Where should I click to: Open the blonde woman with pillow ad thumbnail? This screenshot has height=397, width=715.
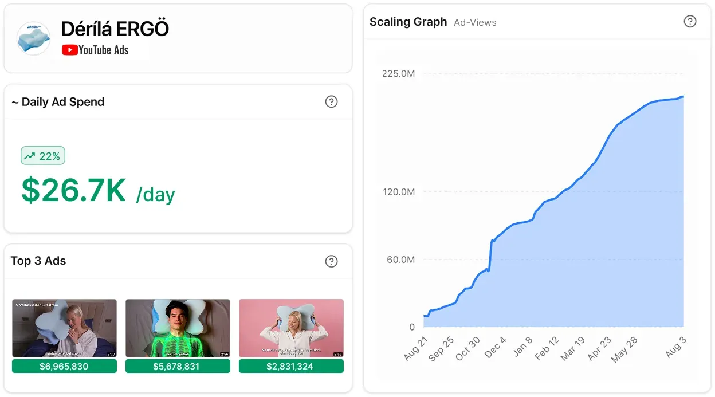[64, 328]
